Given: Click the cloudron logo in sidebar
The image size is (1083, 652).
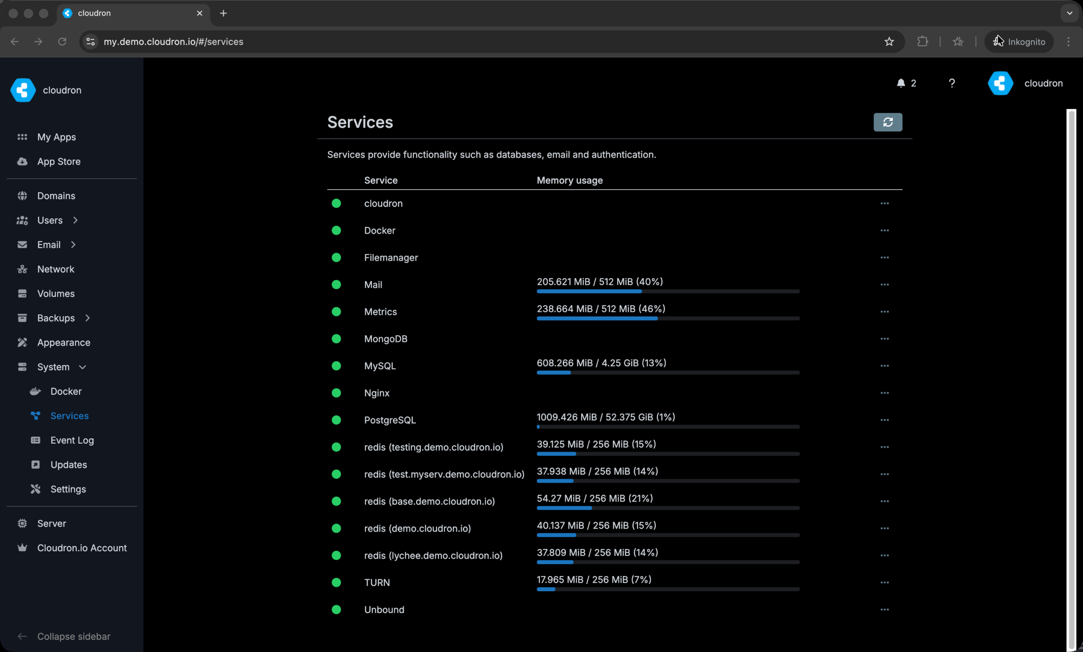Looking at the screenshot, I should 23,90.
